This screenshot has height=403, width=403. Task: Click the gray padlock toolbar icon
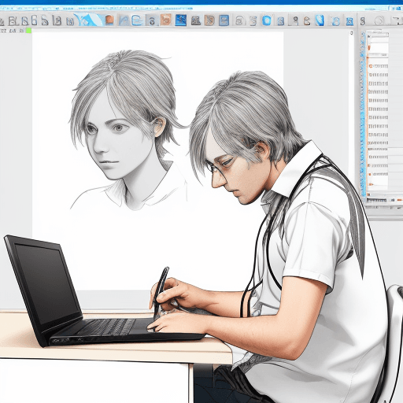coord(152,20)
